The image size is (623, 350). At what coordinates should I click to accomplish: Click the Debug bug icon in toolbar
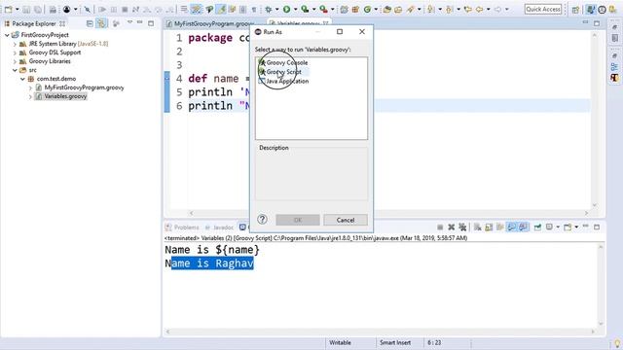pos(269,9)
